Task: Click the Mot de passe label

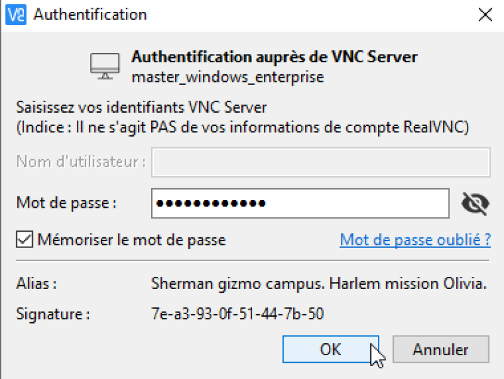Action: tap(66, 203)
